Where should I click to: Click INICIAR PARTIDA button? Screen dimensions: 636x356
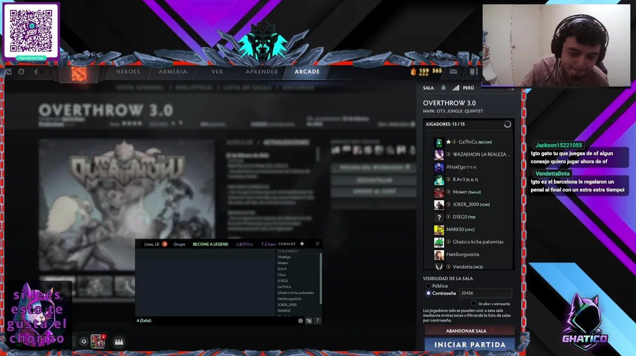(x=470, y=345)
